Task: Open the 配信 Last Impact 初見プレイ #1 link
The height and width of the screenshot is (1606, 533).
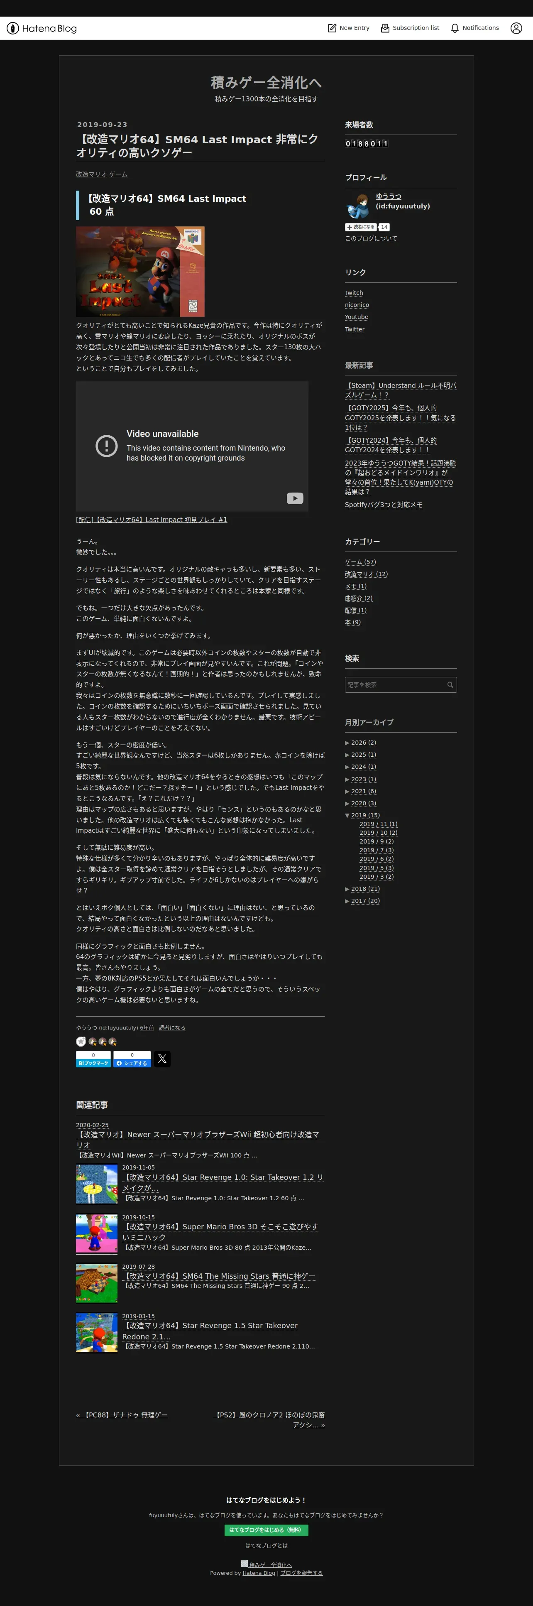Action: 152,520
